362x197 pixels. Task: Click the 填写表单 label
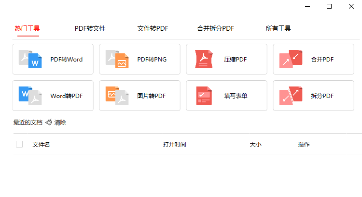[x=236, y=96]
